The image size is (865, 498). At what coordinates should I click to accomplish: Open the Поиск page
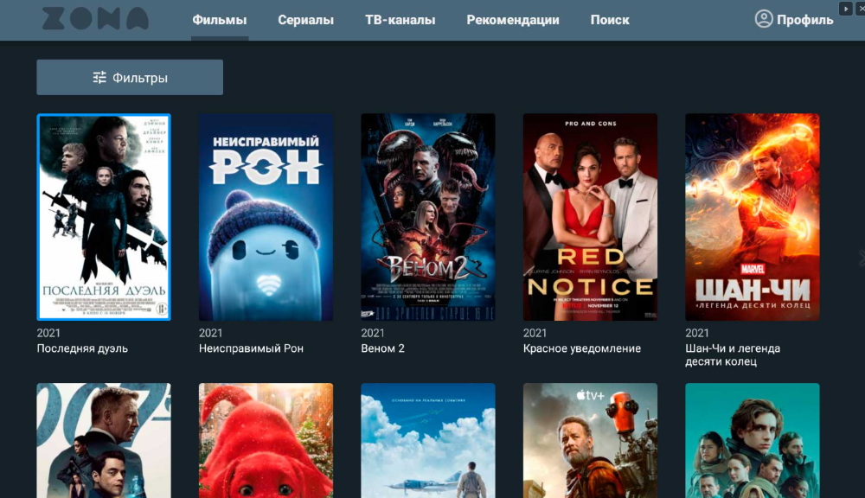pos(610,20)
